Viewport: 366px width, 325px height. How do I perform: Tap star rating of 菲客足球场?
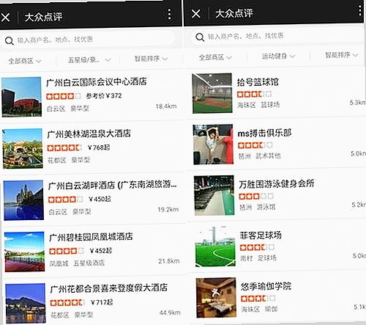click(257, 247)
